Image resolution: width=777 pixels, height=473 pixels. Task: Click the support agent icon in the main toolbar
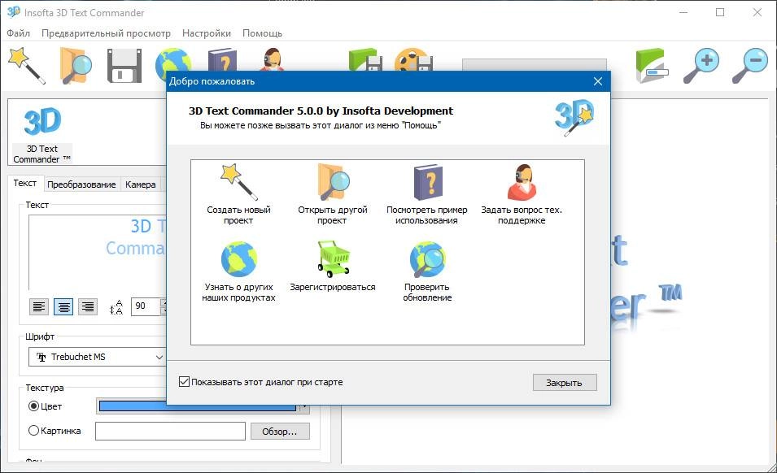272,59
